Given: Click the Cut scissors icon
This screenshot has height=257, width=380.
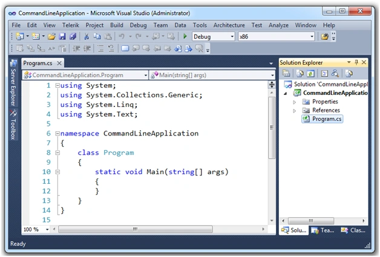Looking at the screenshot, I should (87, 36).
